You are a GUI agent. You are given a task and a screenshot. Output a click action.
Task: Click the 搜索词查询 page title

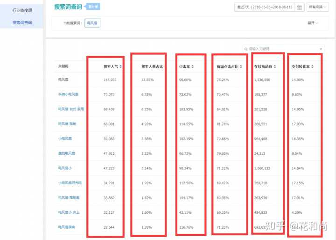point(68,7)
